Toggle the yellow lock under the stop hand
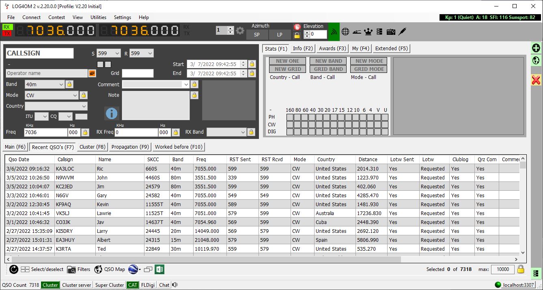 pos(297,35)
